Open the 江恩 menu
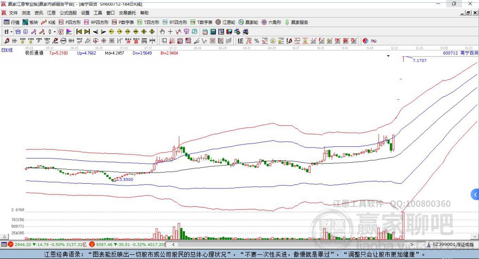This screenshot has width=479, height=259. point(51,13)
